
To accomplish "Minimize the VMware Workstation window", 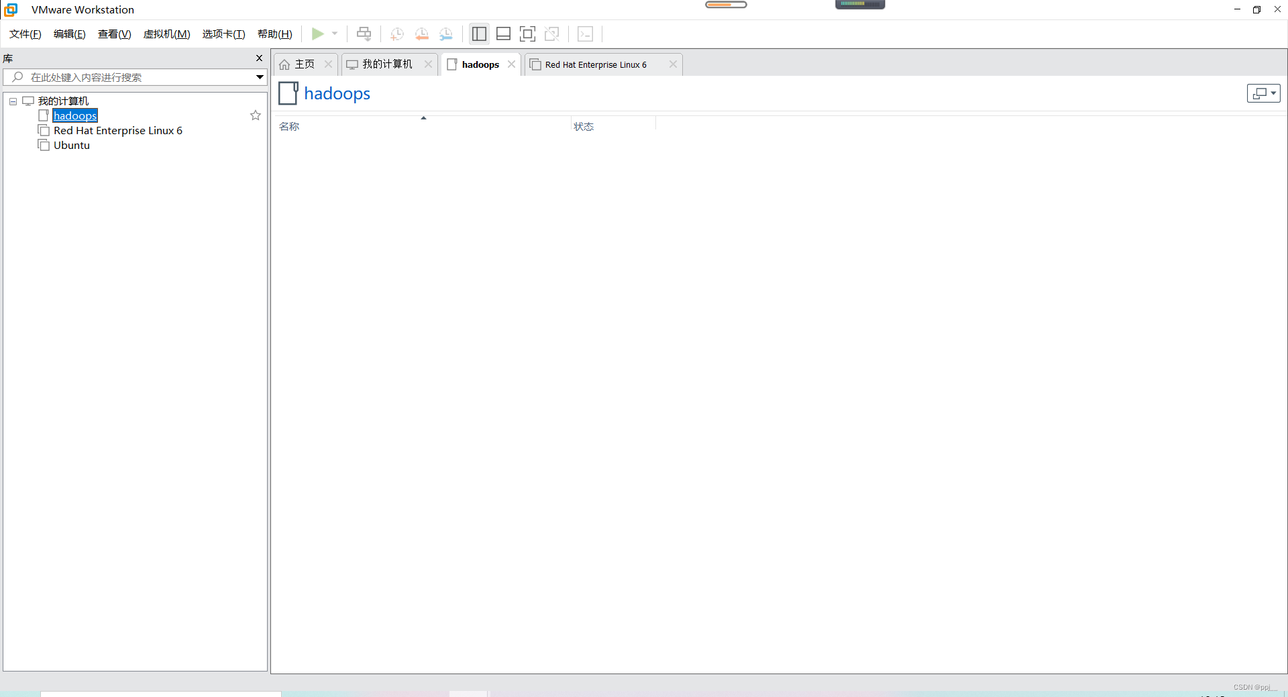I will 1237,9.
